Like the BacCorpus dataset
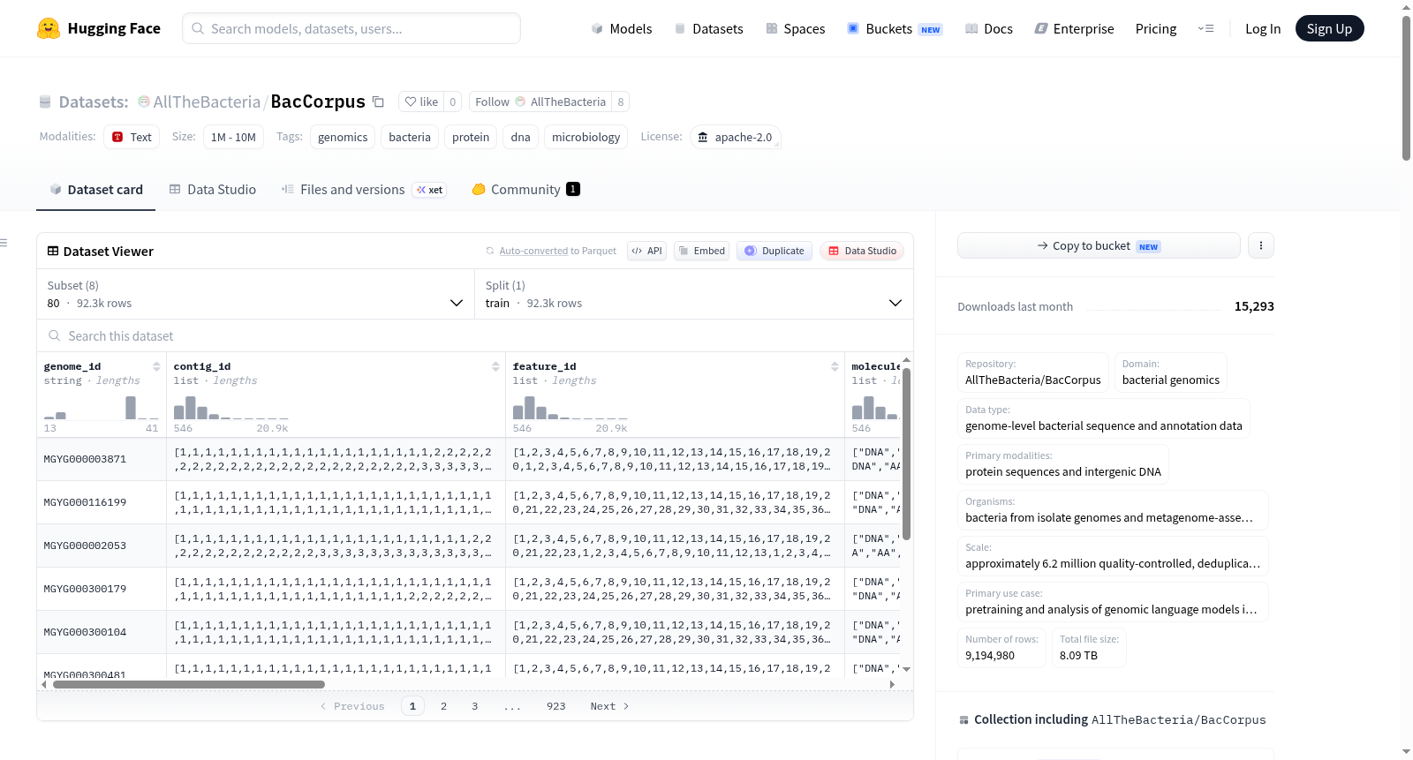Viewport: 1413px width, 760px height. (421, 102)
